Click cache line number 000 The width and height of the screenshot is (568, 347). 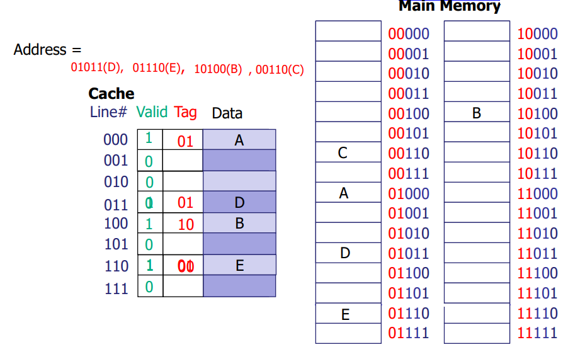pos(116,140)
